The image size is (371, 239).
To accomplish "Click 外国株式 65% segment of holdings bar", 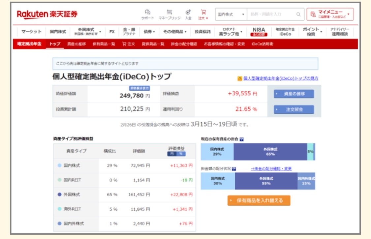I will (270, 152).
